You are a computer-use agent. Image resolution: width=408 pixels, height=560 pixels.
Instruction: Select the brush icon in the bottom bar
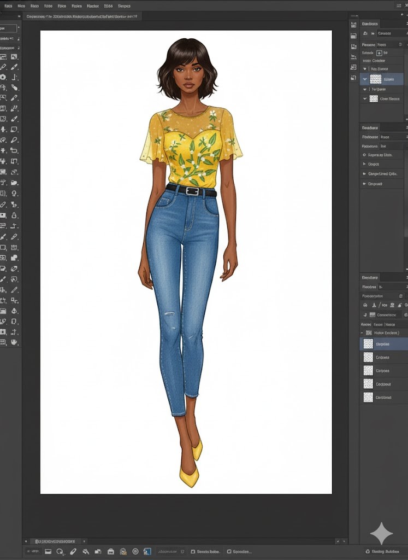pos(73,552)
